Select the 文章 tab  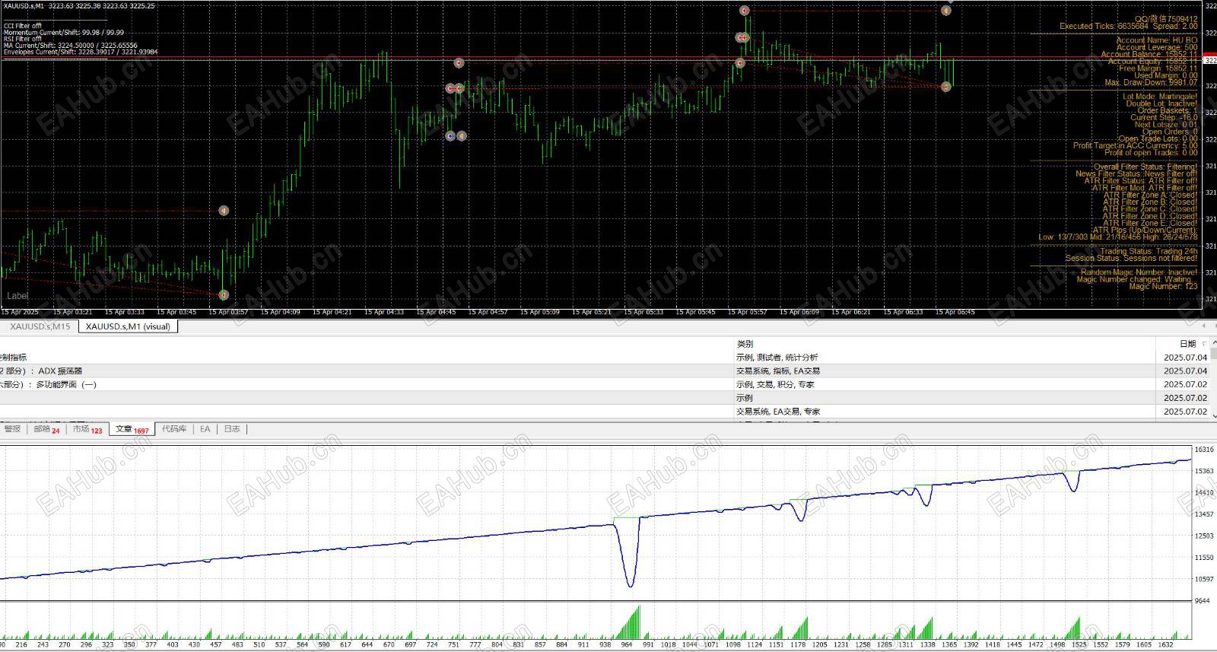click(132, 429)
